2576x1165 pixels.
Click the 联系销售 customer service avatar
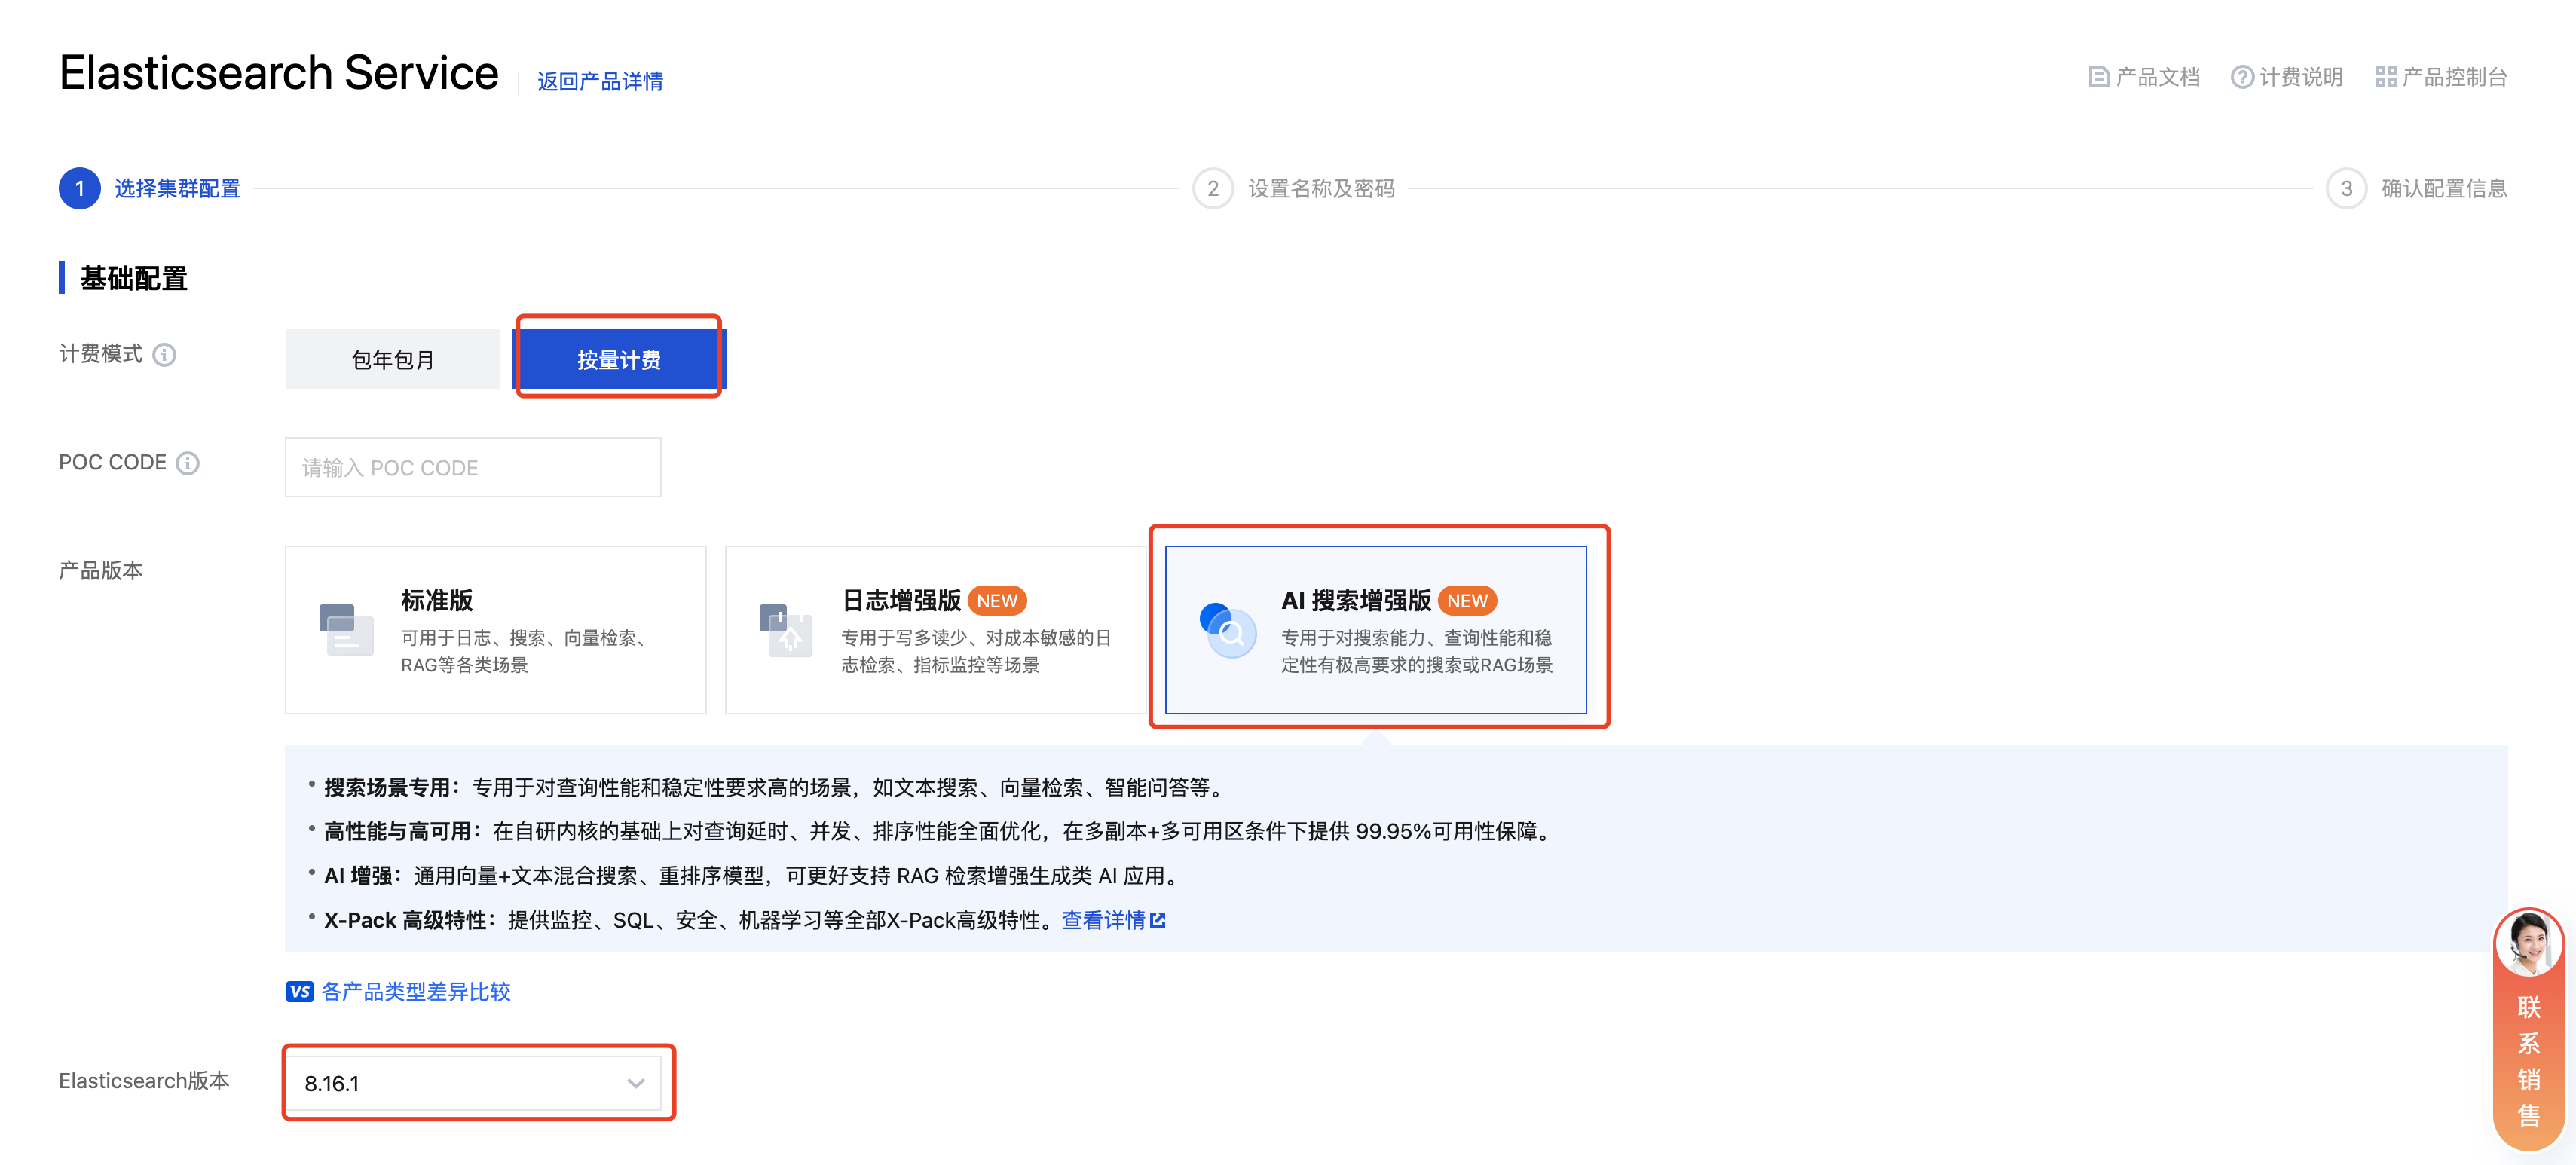2528,943
